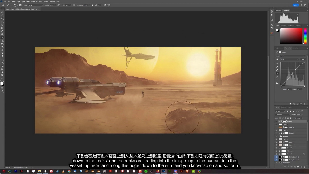Toggle Curves adjustment visibility in Properties

(301, 104)
